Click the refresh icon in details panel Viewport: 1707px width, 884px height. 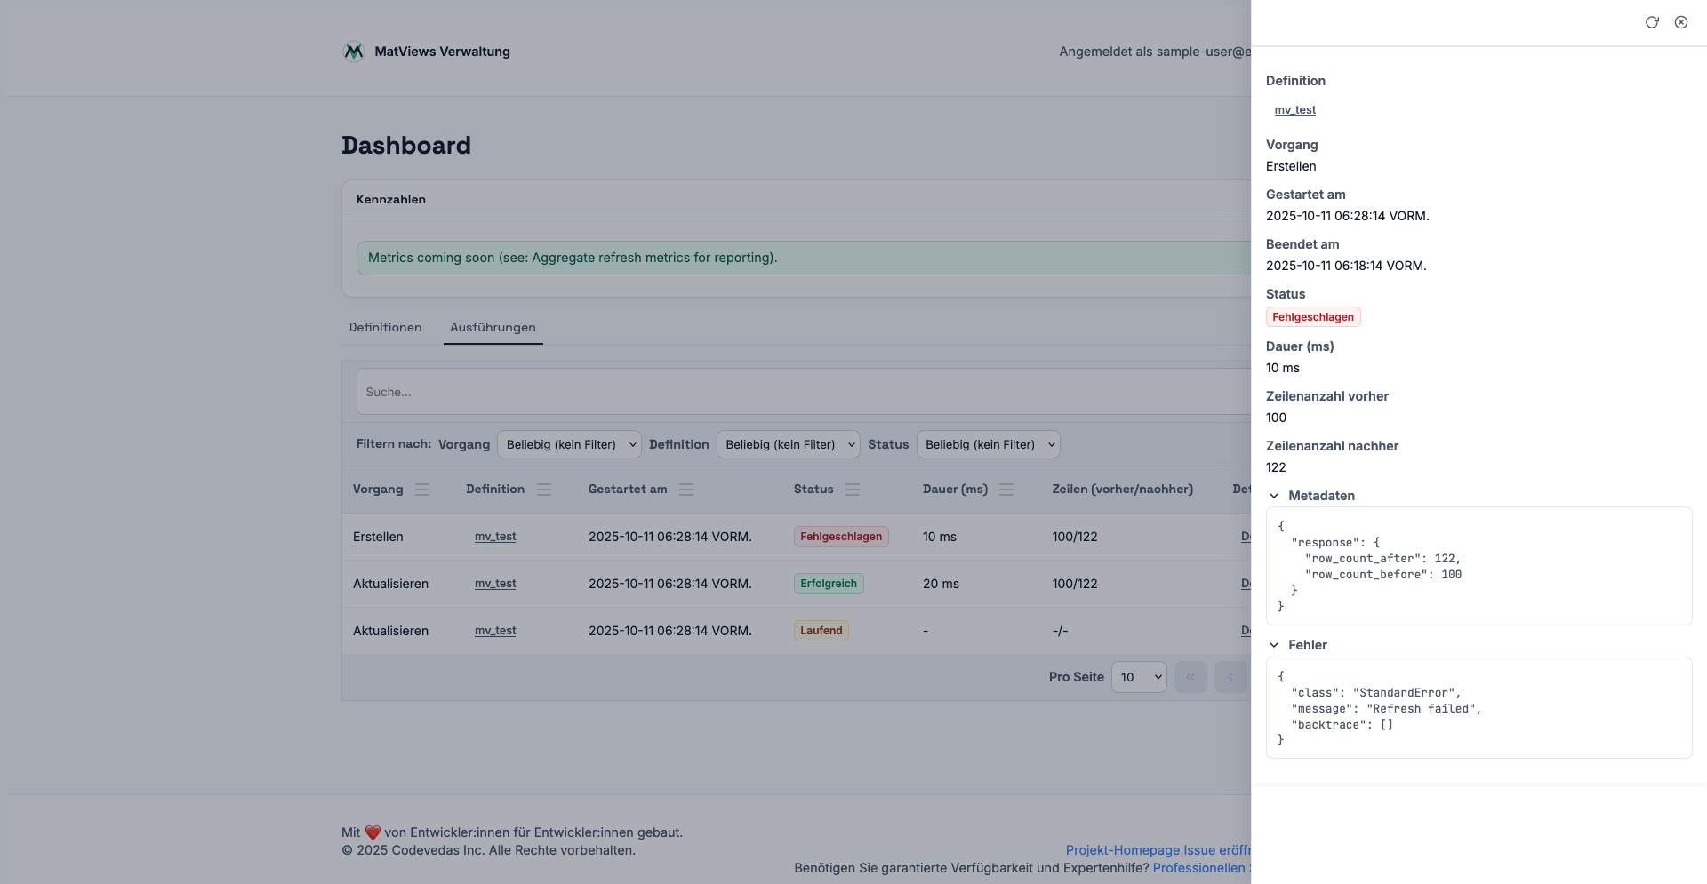point(1652,22)
